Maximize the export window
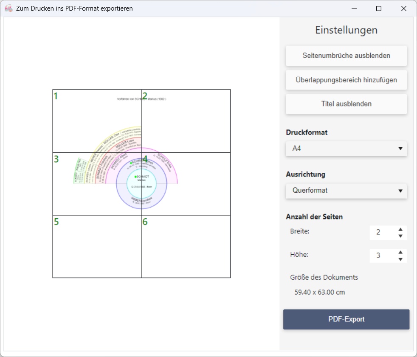The height and width of the screenshot is (357, 417). click(379, 8)
